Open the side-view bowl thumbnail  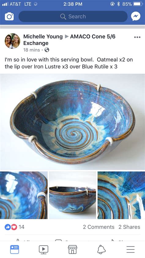[72, 195]
